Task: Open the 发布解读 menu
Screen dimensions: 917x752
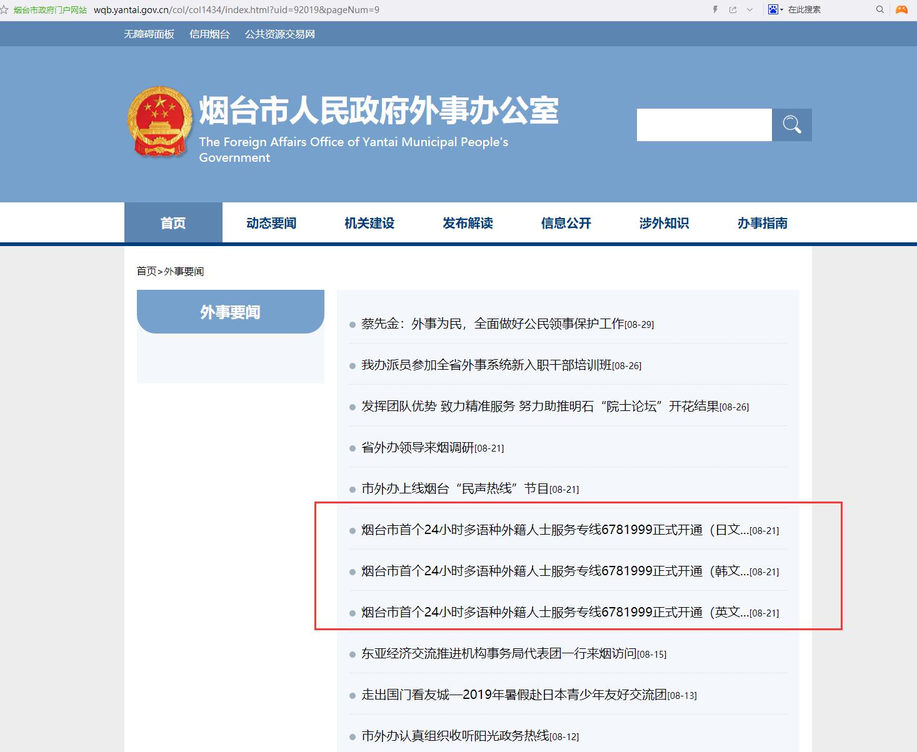Action: coord(468,223)
